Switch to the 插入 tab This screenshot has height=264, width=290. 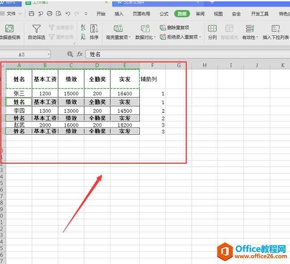click(119, 14)
